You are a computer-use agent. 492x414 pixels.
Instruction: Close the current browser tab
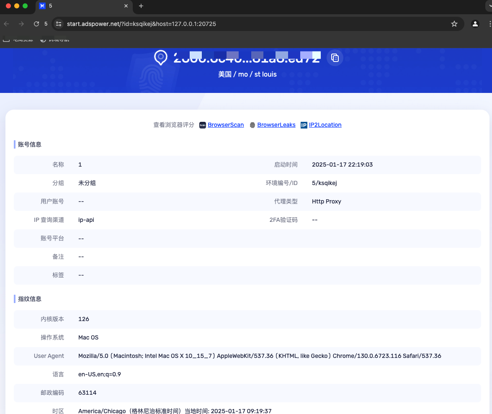coord(126,6)
